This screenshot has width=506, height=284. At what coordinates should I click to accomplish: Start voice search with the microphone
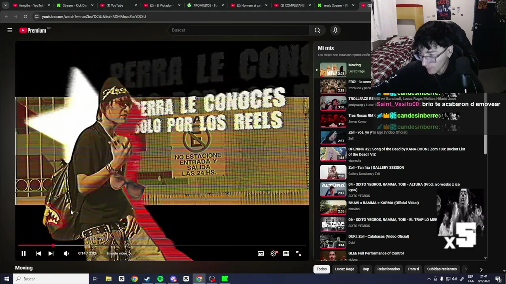[x=335, y=30]
